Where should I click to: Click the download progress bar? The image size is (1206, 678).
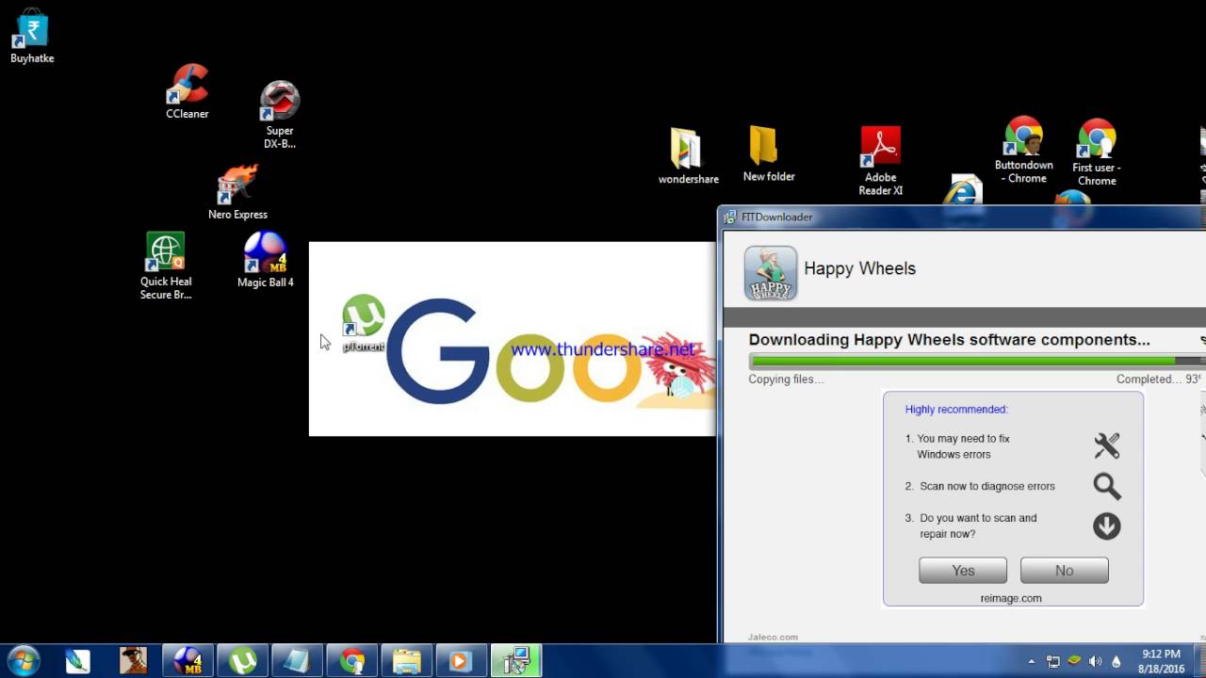coord(976,361)
